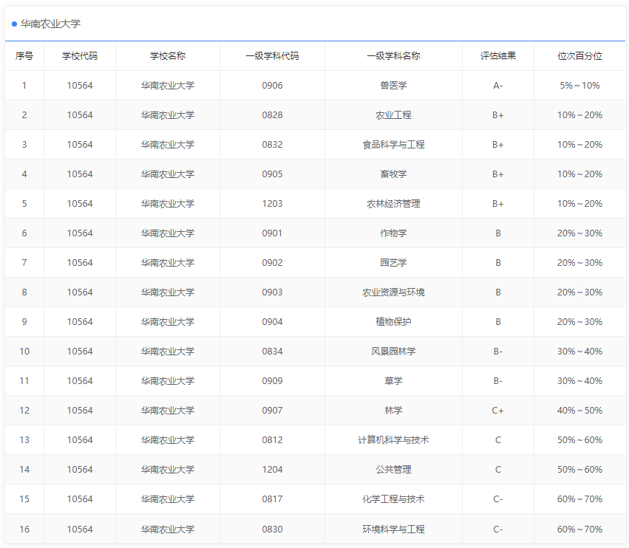Select the 作物学 discipline cell
629x548 pixels.
(x=393, y=233)
